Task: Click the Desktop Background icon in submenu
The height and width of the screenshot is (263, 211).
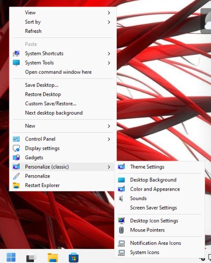Action: [x=121, y=180]
